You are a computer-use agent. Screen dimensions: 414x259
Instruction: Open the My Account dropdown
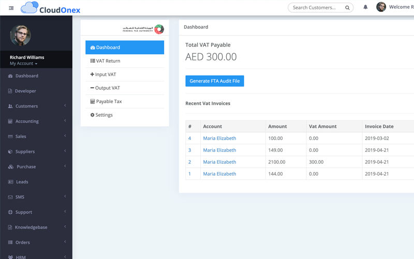23,63
